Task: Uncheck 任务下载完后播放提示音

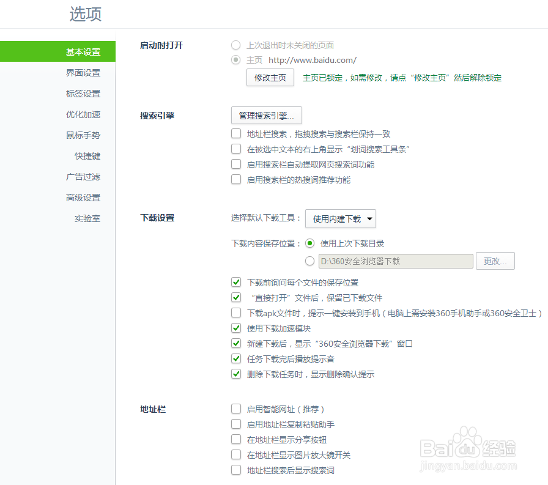Action: 236,358
